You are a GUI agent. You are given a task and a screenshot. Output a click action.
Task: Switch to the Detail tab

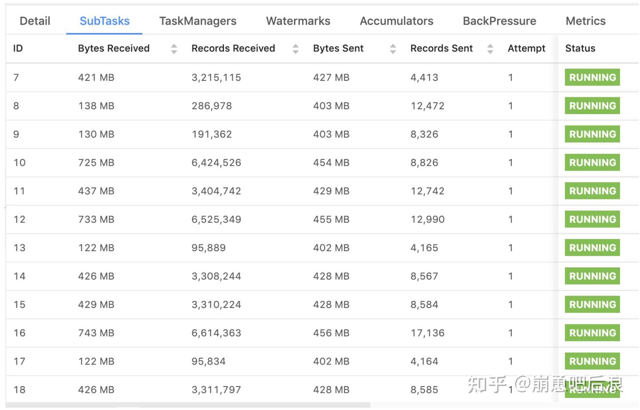[x=35, y=20]
